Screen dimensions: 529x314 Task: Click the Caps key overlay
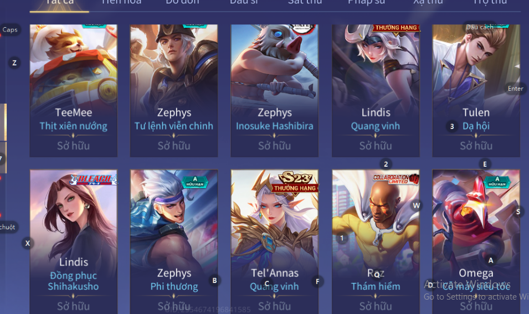tap(10, 30)
